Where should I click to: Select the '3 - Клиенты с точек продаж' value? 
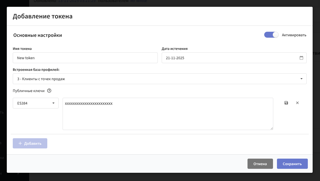point(41,79)
